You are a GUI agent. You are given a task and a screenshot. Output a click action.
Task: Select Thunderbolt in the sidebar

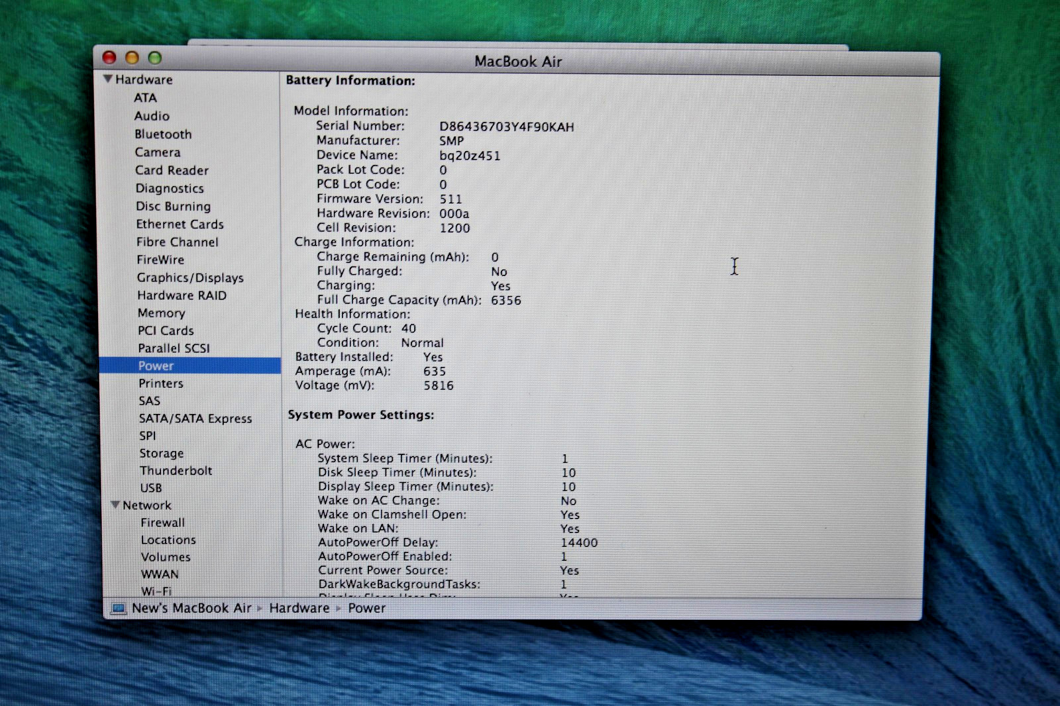[x=176, y=470]
